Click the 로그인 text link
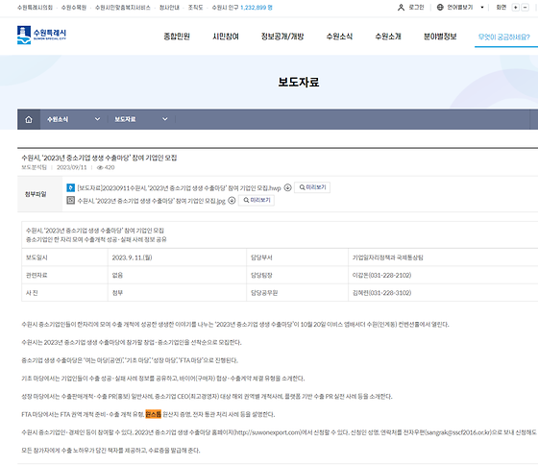538x466 pixels. [x=417, y=8]
